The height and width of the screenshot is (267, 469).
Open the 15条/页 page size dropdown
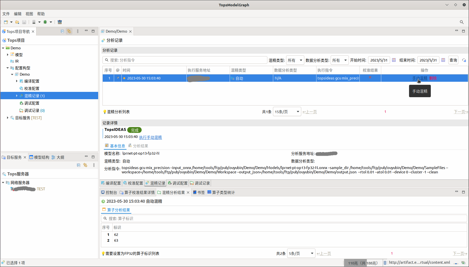click(287, 112)
